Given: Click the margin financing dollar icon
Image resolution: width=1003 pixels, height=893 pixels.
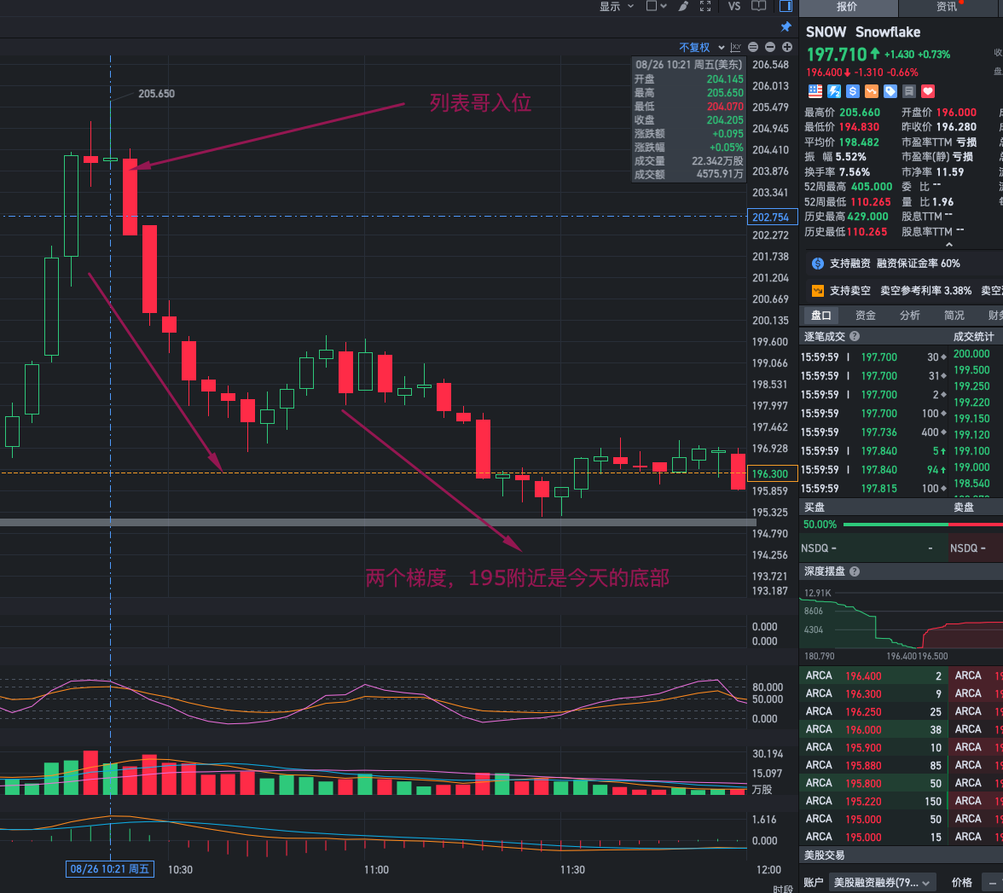Looking at the screenshot, I should pos(817,264).
